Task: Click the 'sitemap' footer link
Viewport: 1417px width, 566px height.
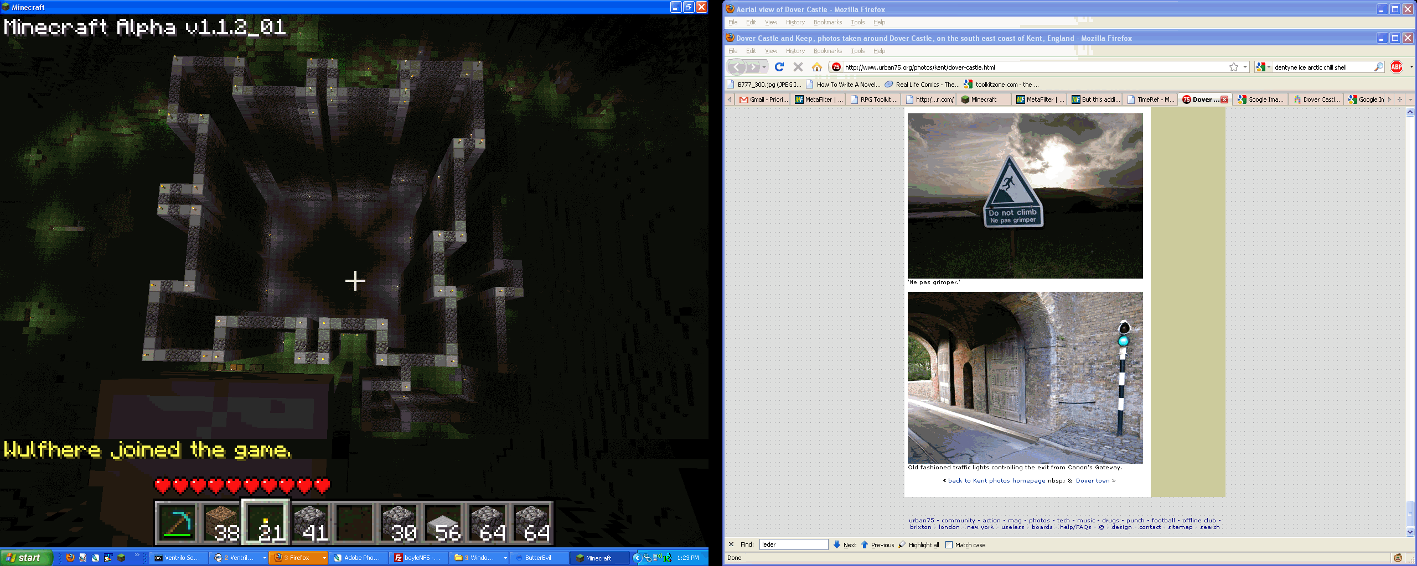Action: [x=1180, y=527]
